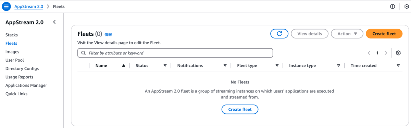Viewport: 411px width, 128px height.
Task: Click the orange Create fleet button
Action: tap(384, 34)
